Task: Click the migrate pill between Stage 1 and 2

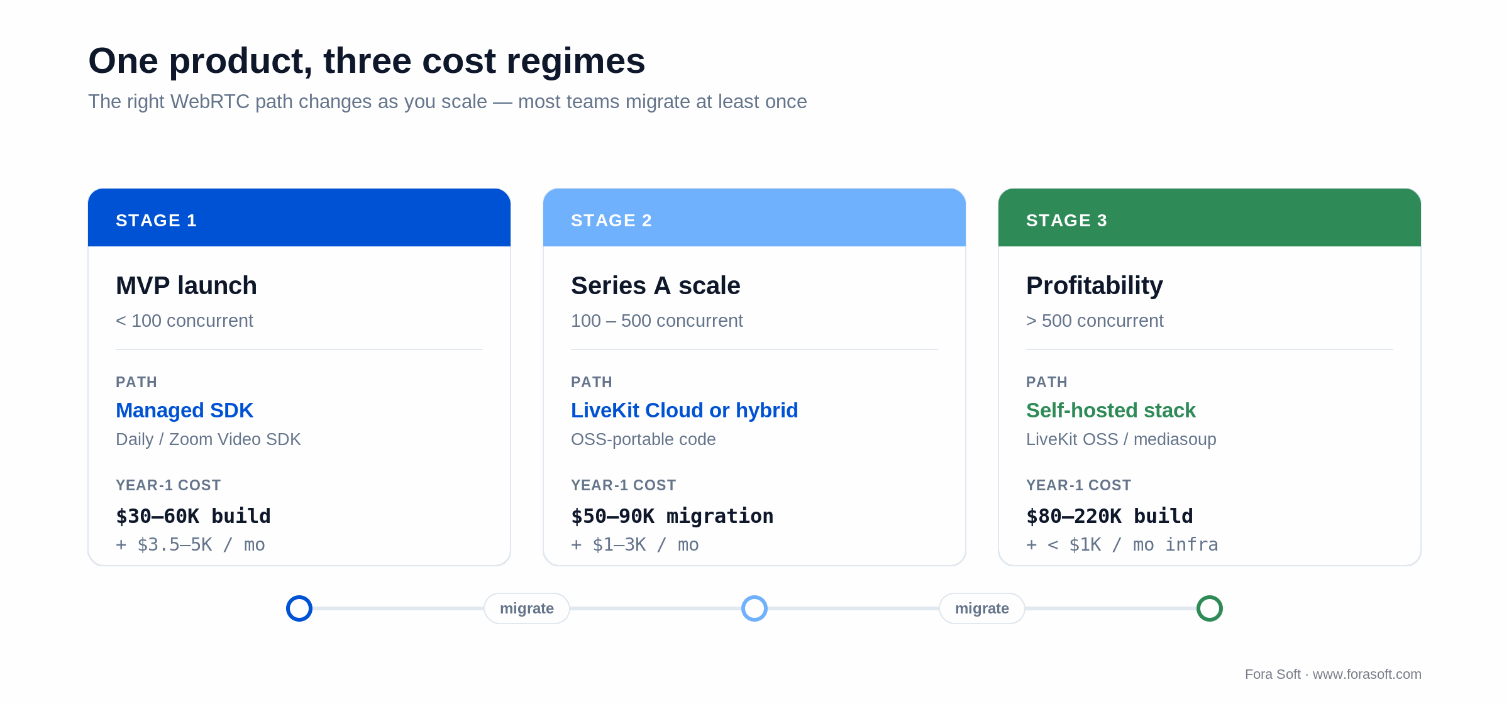Action: (527, 608)
